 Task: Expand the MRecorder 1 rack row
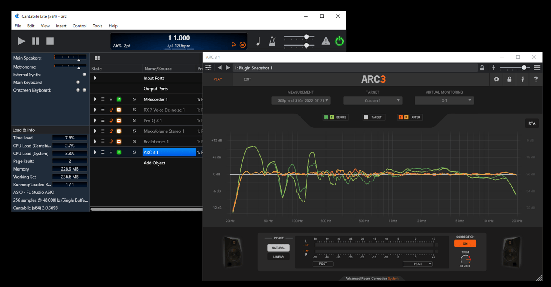95,99
